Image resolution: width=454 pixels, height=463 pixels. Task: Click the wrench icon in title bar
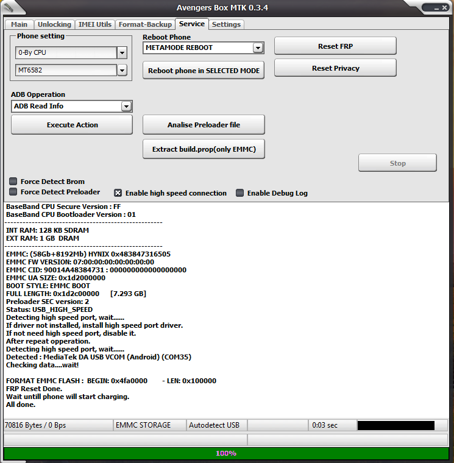pos(10,7)
